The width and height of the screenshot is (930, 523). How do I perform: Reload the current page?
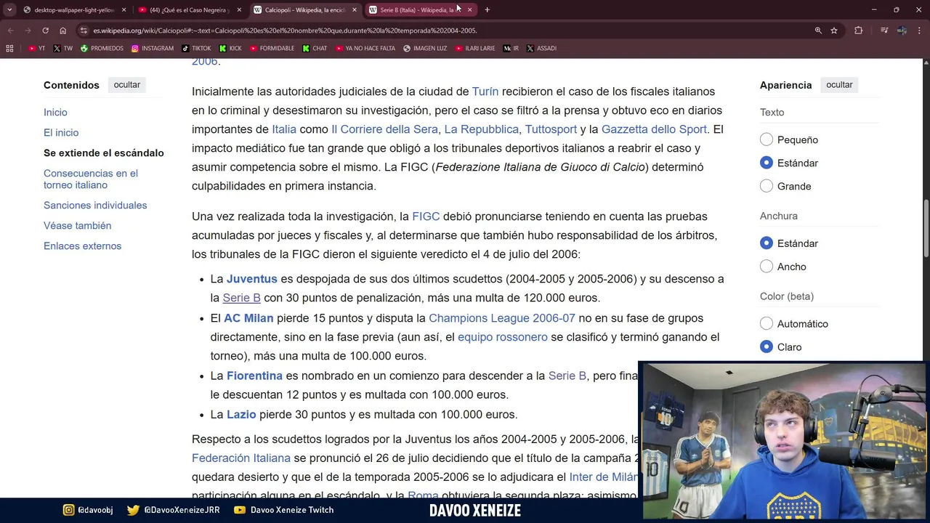[x=45, y=31]
